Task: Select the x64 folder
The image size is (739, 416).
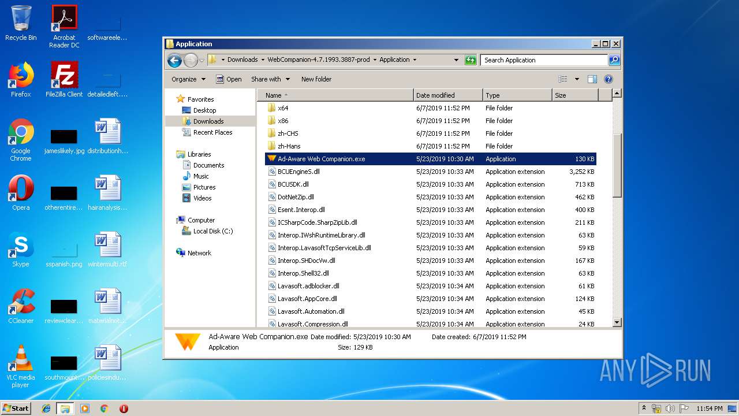Action: point(430,108)
